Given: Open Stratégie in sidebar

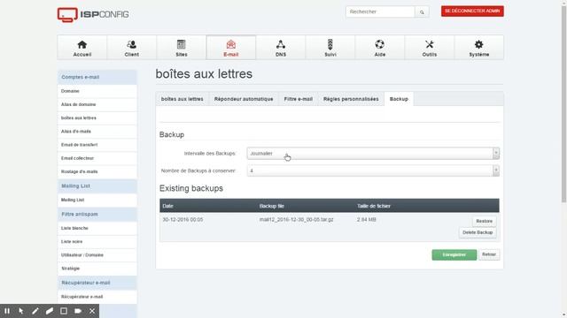Looking at the screenshot, I should (97, 269).
